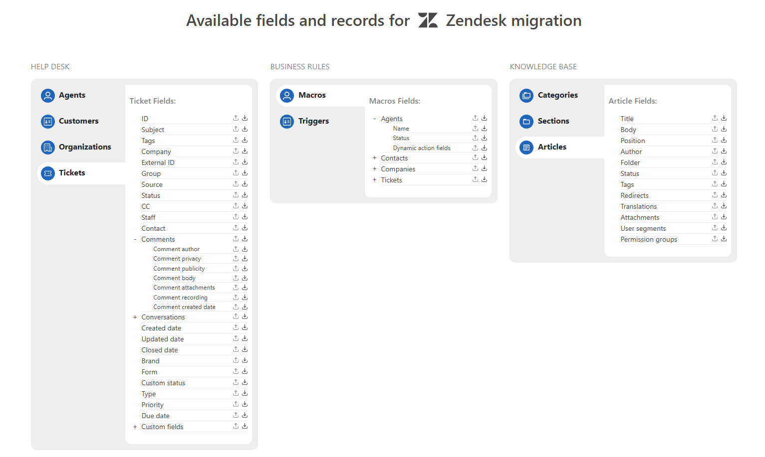Click the Sections folder icon
This screenshot has height=457, width=765.
point(526,121)
